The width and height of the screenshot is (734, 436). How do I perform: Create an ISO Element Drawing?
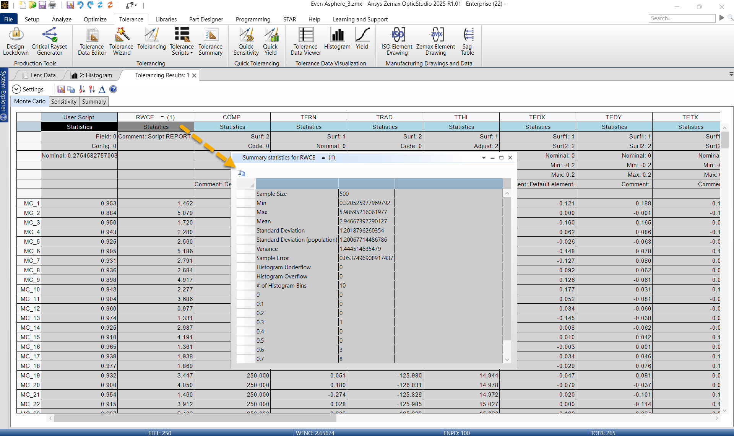[397, 41]
